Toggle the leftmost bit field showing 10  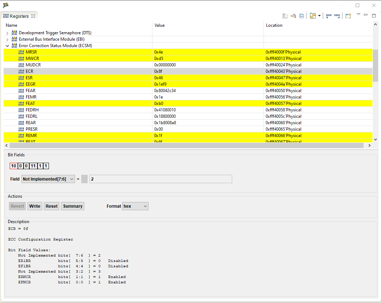pyautogui.click(x=14, y=166)
